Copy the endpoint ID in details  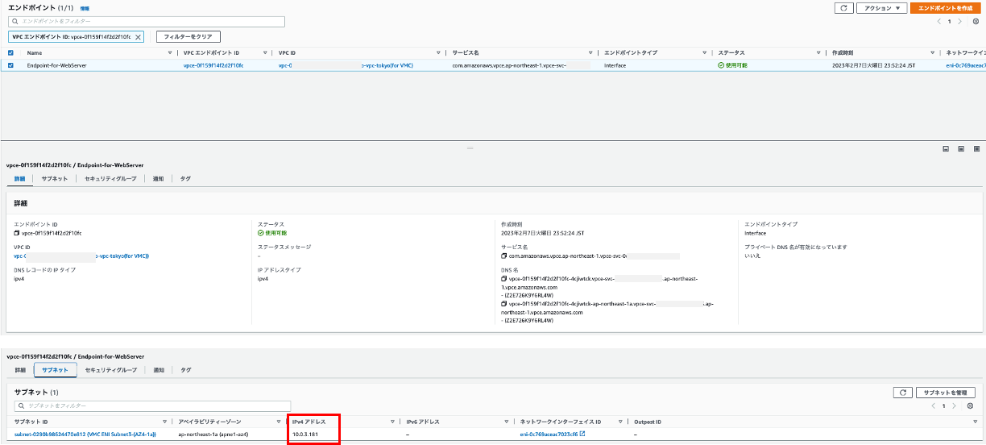16,233
